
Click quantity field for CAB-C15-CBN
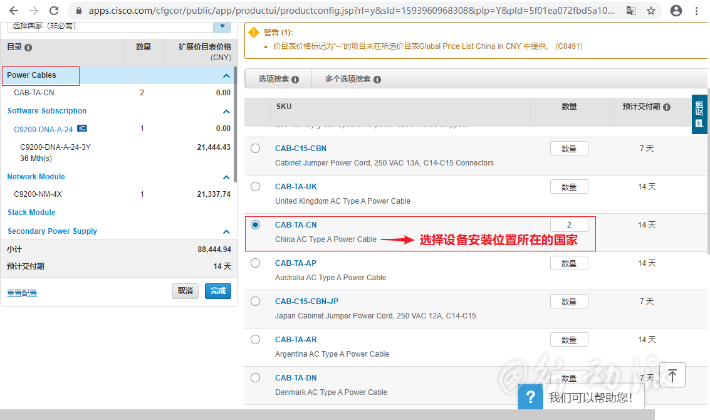569,149
